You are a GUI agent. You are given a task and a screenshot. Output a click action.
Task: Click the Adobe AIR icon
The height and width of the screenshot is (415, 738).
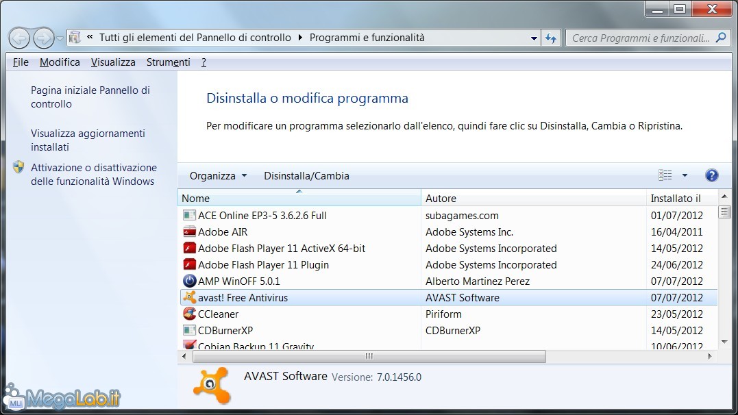coord(189,232)
